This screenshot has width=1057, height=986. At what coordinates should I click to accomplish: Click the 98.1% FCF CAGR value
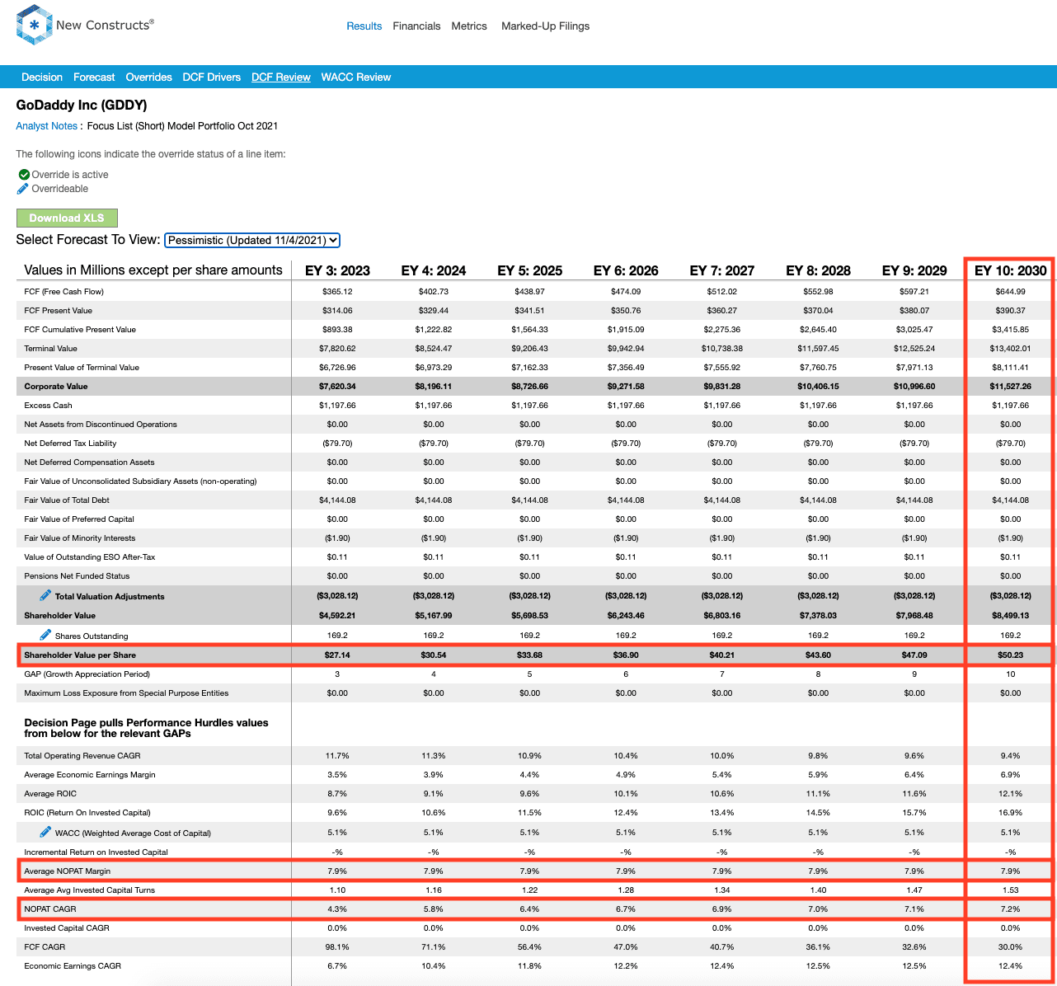[x=337, y=947]
